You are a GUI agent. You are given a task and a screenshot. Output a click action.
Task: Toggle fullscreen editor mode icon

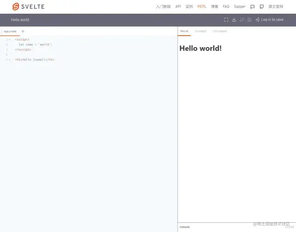pyautogui.click(x=226, y=19)
